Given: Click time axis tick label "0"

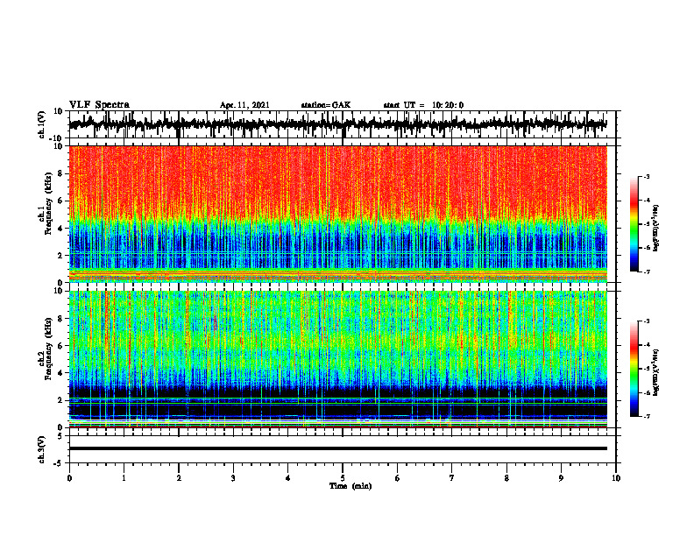Looking at the screenshot, I should pyautogui.click(x=69, y=478).
